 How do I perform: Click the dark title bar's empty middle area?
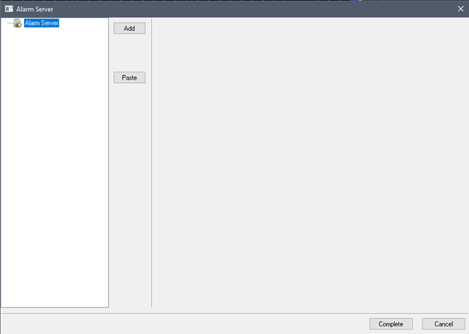tap(254, 9)
